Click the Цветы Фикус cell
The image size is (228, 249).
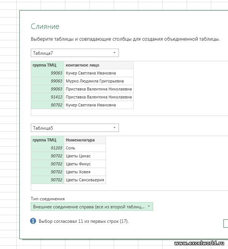coord(85,164)
